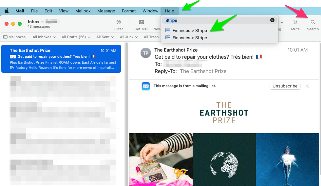This screenshot has width=321, height=186.
Task: Dismiss the mailing list banner
Action: pyautogui.click(x=307, y=86)
